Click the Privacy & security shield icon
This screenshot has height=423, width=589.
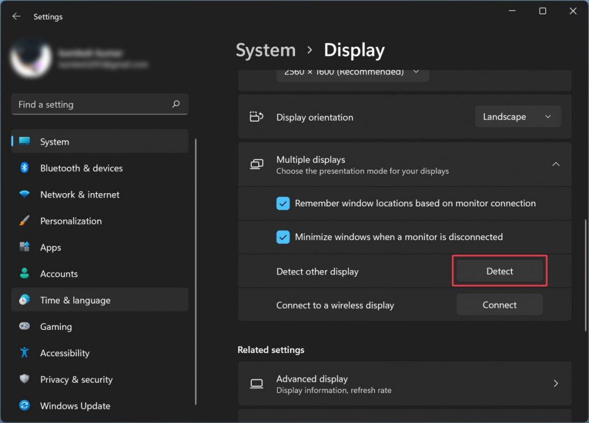coord(24,379)
